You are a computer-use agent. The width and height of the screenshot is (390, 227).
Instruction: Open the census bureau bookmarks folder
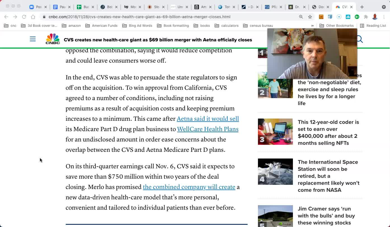click(258, 26)
